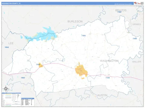Click the publisher logo in the title bar
Viewport: 145px width, 109px height.
[139, 3]
